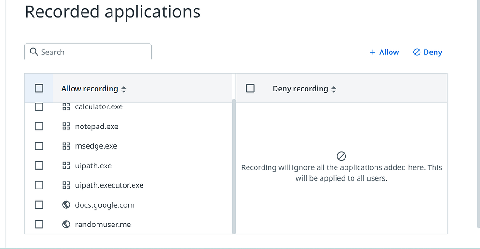Sort the Allow recording column
Screen dimensions: 480x249
124,89
